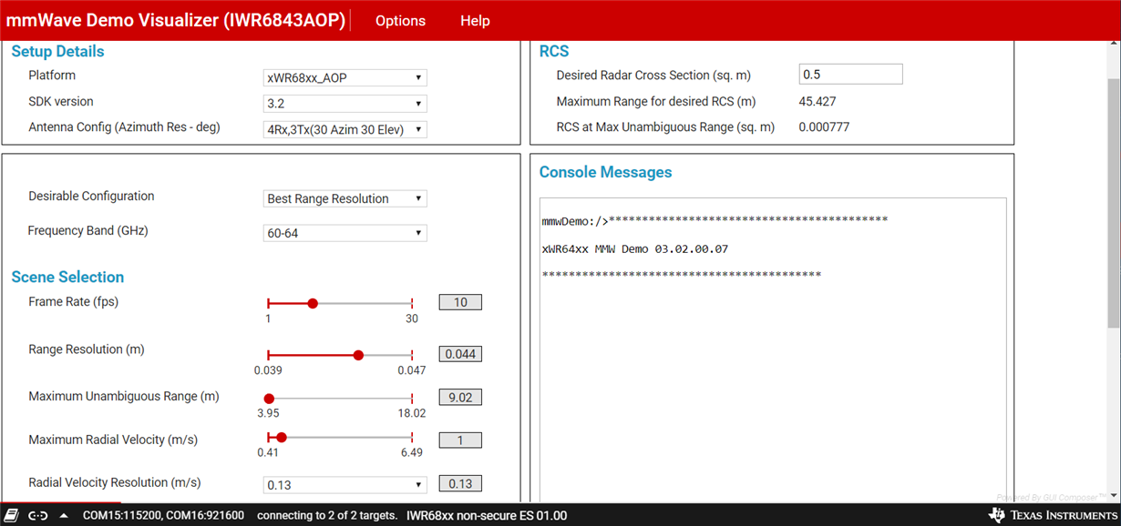Click the Frame Rate (fps) label
1121x526 pixels.
click(74, 301)
